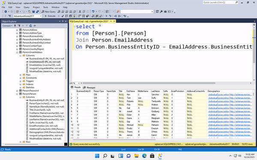Expand Keys folder under Person.EmailAddress
257x160 pixels.
coord(21,75)
